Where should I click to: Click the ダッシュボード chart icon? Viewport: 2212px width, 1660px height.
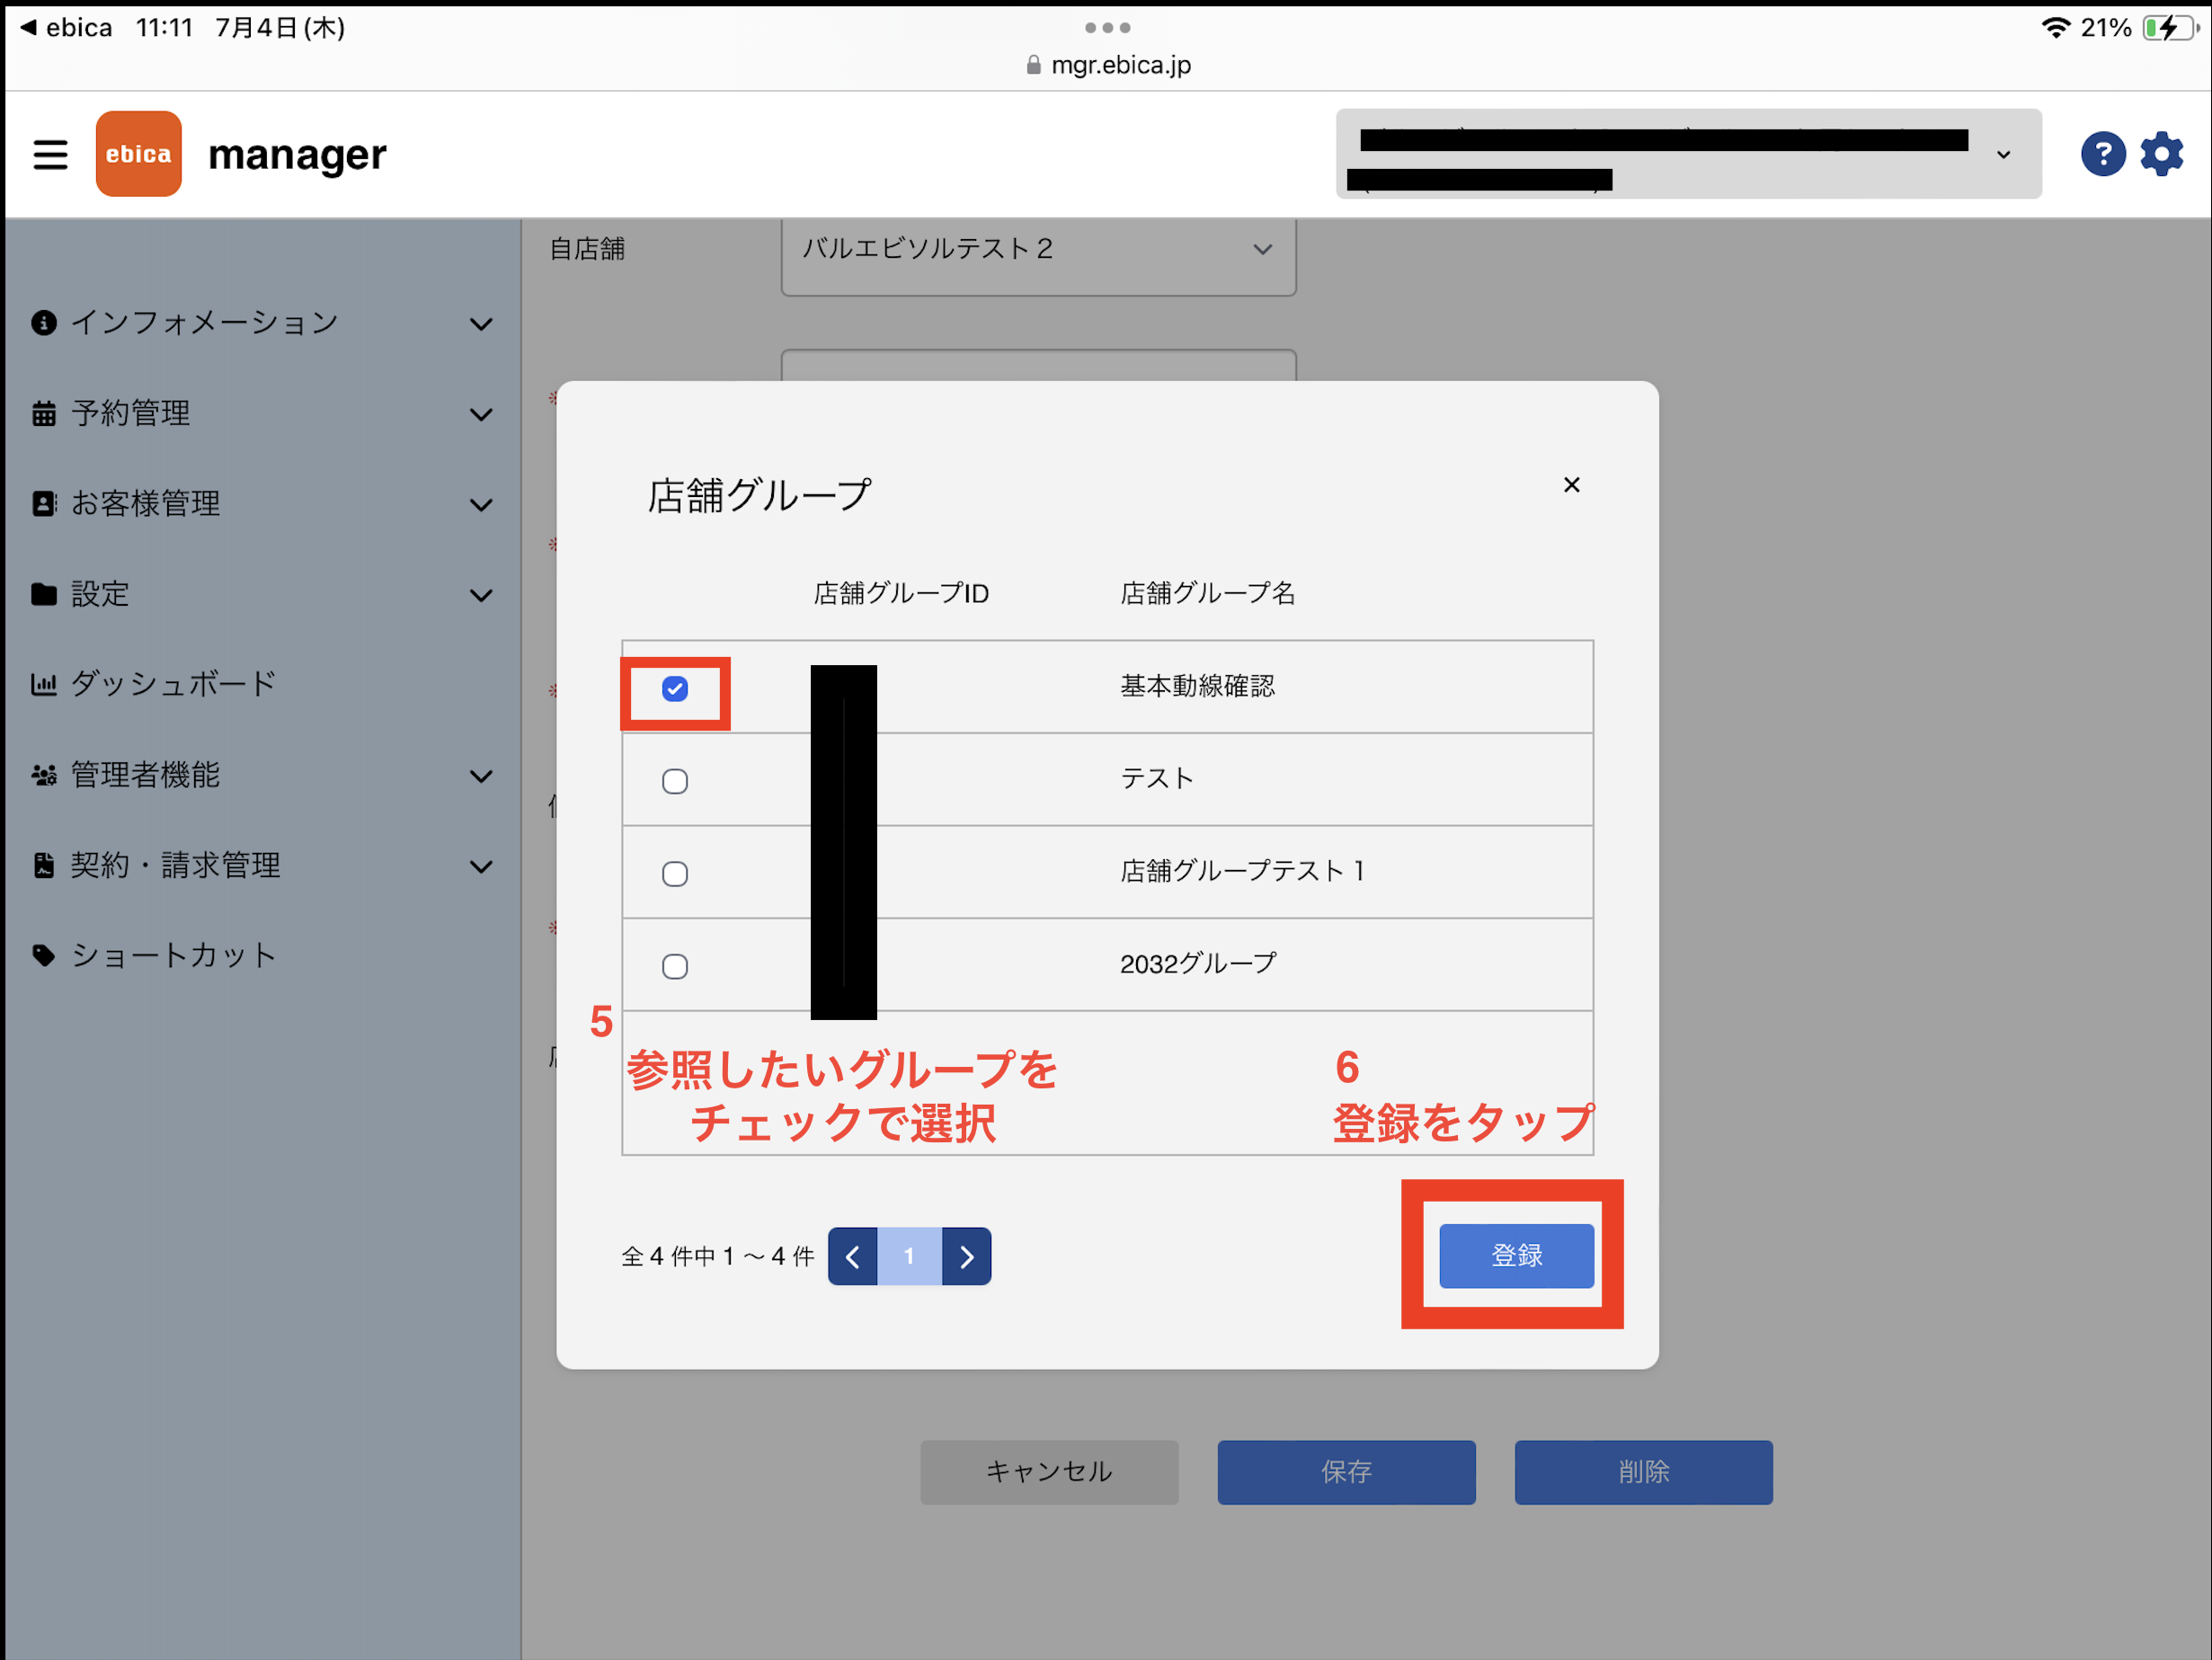(43, 684)
